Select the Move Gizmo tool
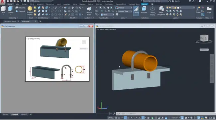 click(x=153, y=11)
